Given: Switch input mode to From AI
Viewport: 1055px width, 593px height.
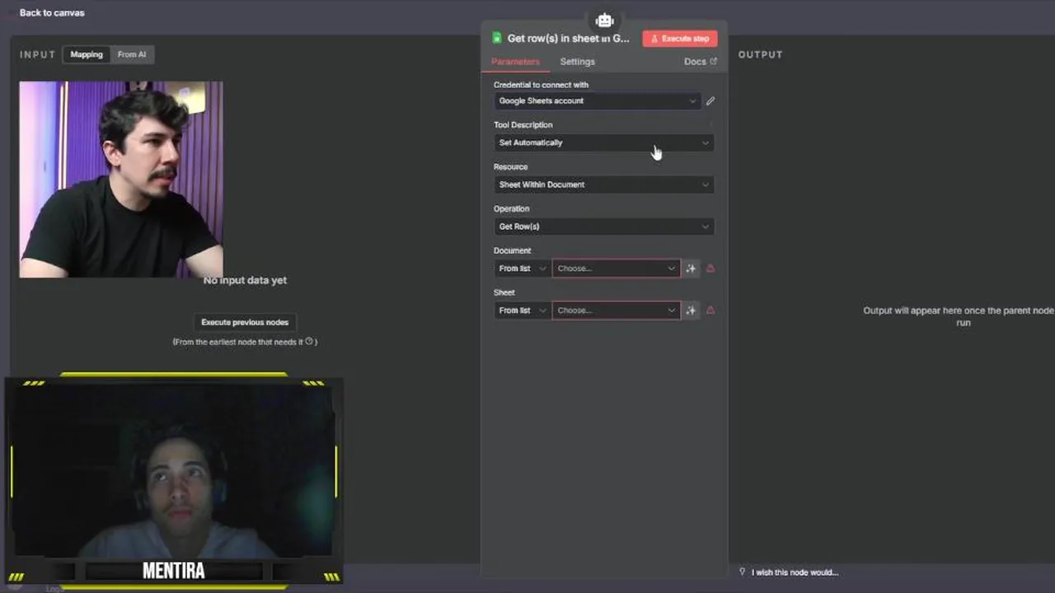Looking at the screenshot, I should [132, 54].
